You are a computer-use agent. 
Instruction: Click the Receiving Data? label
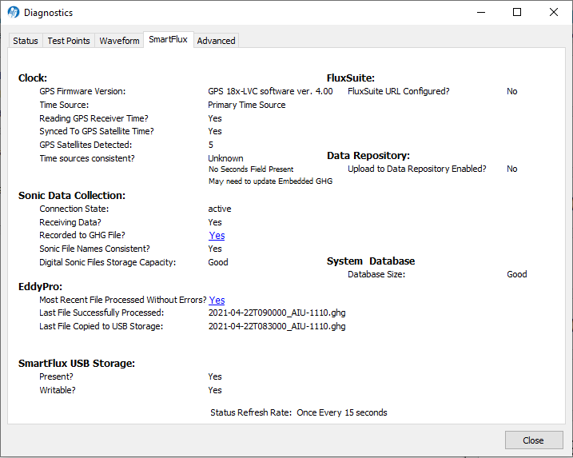coord(70,222)
